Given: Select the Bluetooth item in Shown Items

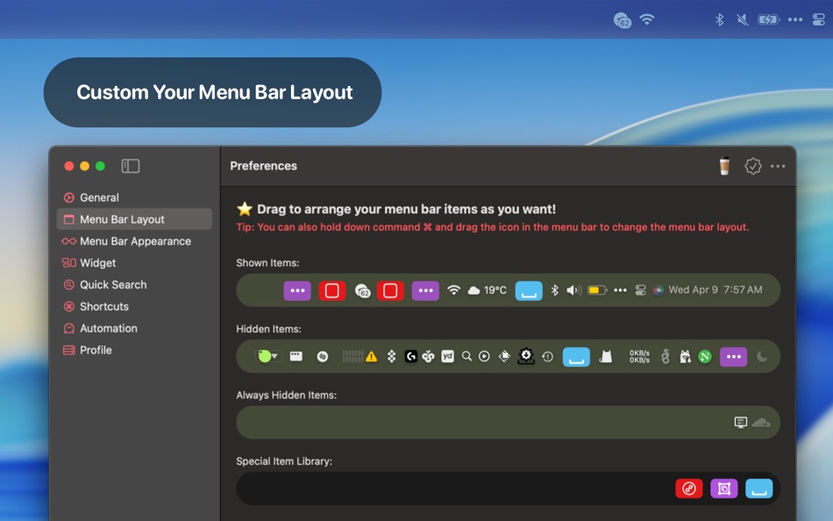Looking at the screenshot, I should 555,290.
